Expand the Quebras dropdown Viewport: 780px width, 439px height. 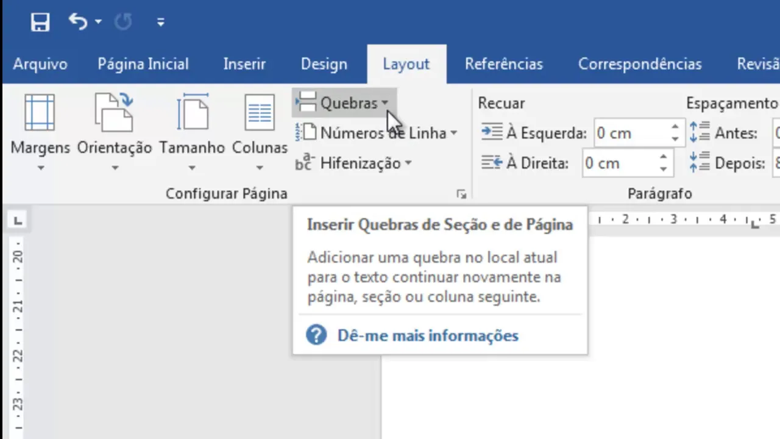[x=385, y=104]
